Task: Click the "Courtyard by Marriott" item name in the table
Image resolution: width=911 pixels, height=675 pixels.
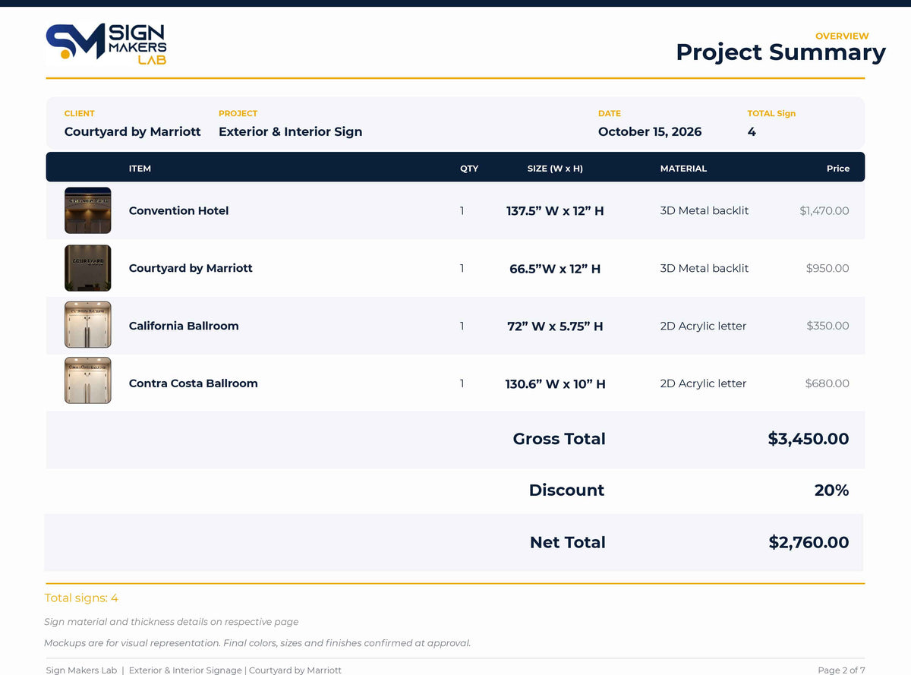Action: coord(191,268)
